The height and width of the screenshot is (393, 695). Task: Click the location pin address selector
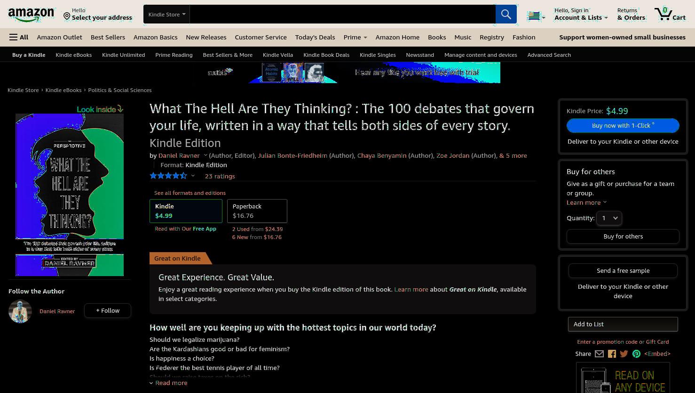tap(98, 14)
